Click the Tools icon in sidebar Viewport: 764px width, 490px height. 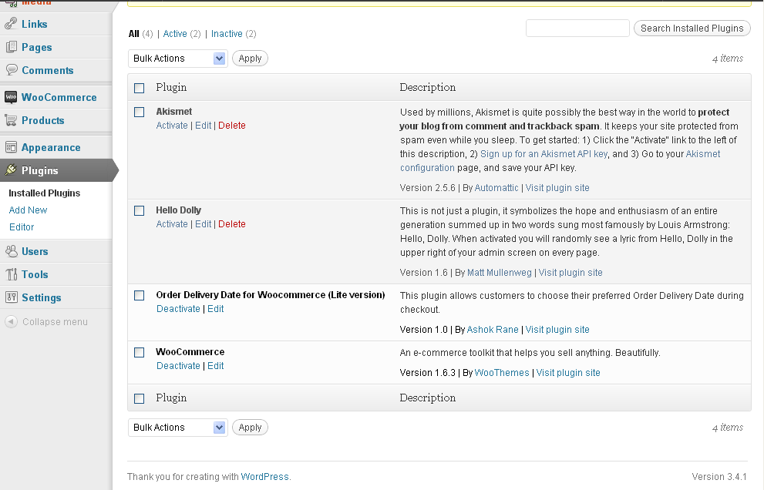pyautogui.click(x=11, y=274)
